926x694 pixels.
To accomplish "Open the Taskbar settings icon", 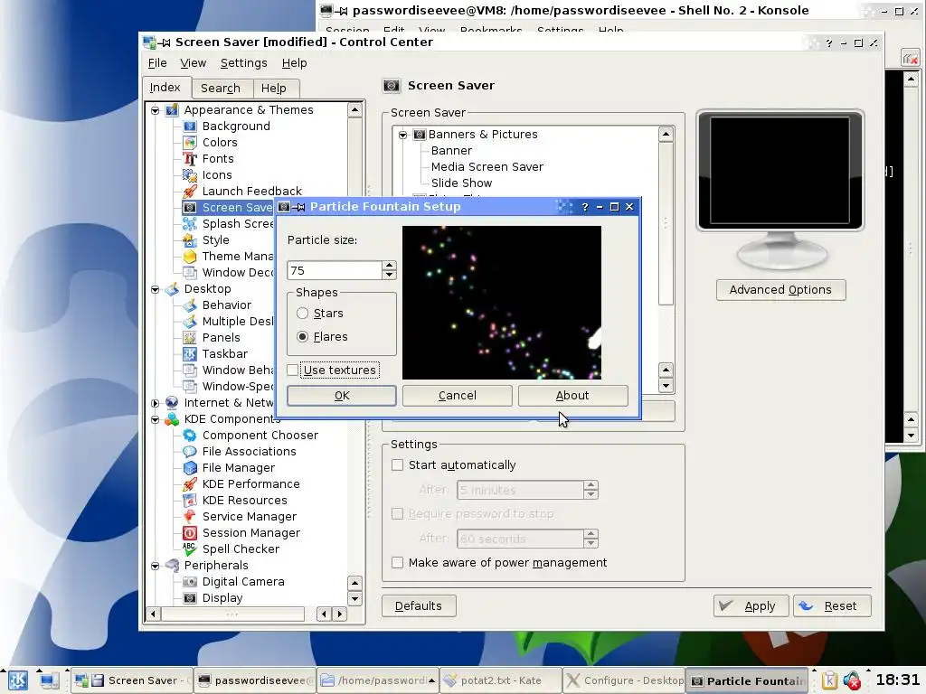I will click(x=190, y=354).
